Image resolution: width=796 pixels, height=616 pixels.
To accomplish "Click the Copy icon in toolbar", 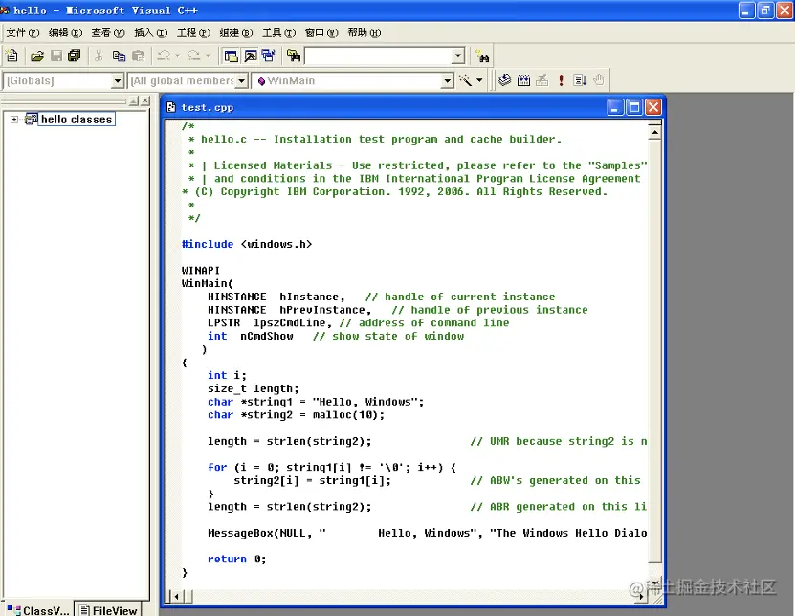I will (119, 55).
